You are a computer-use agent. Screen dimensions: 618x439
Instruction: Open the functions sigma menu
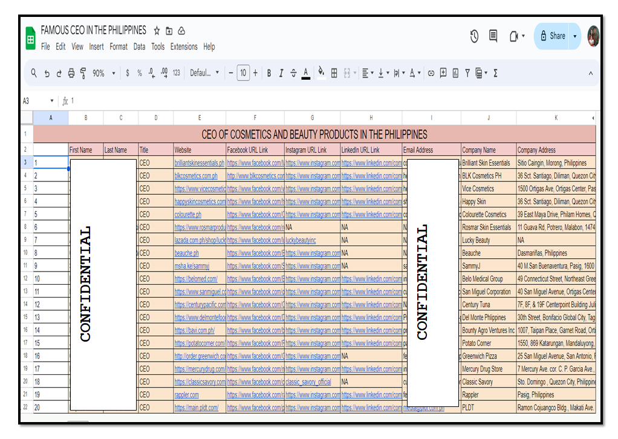click(x=495, y=73)
